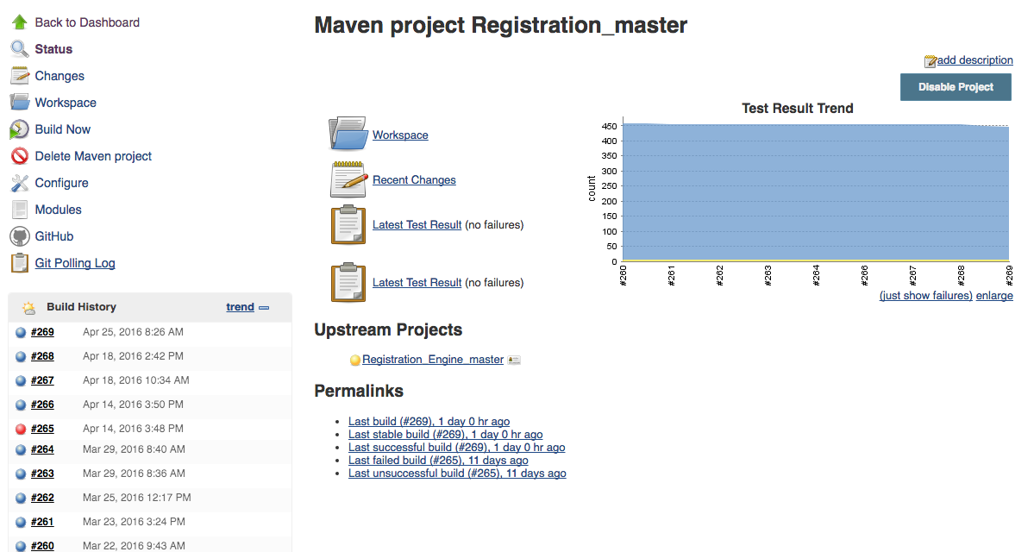
Task: Open the add description link
Action: [x=974, y=60]
